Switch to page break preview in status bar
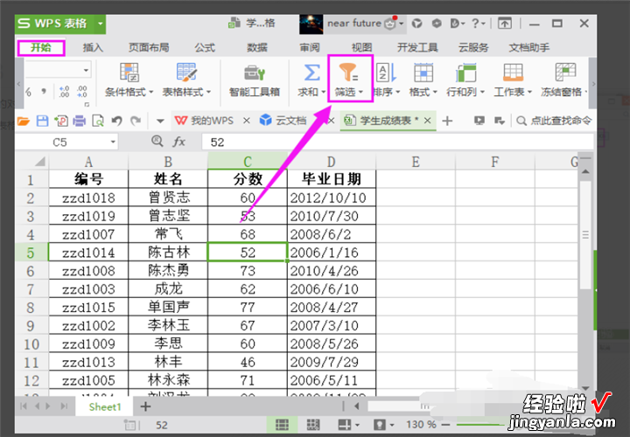 tap(313, 425)
